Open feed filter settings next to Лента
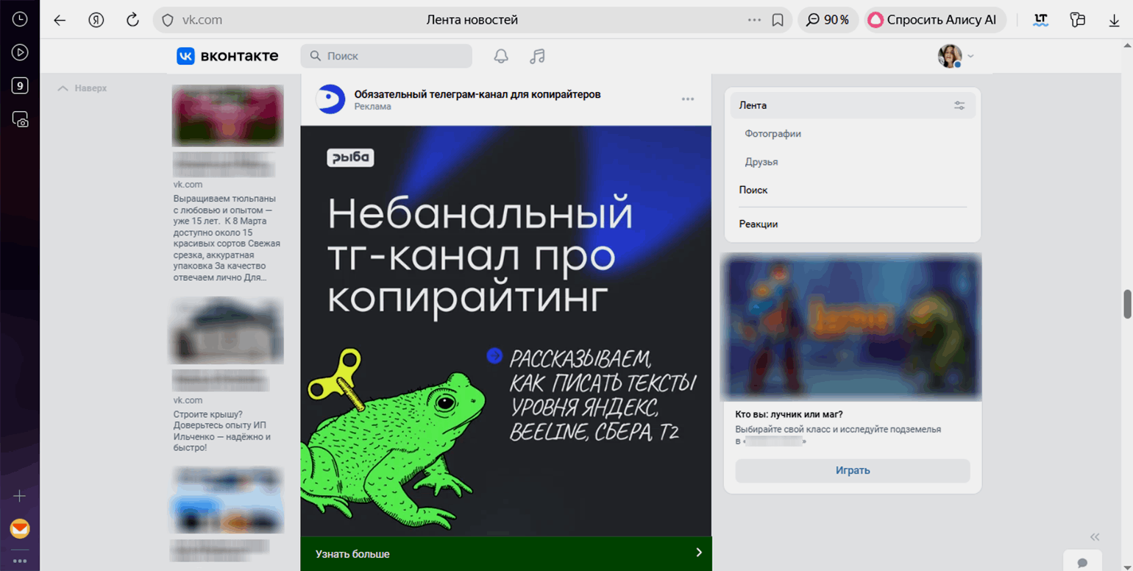Viewport: 1133px width, 571px height. coord(959,105)
